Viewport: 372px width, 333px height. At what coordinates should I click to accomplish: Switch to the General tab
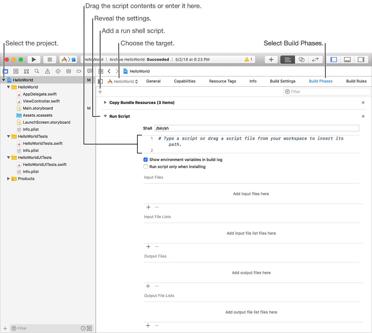[x=153, y=81]
